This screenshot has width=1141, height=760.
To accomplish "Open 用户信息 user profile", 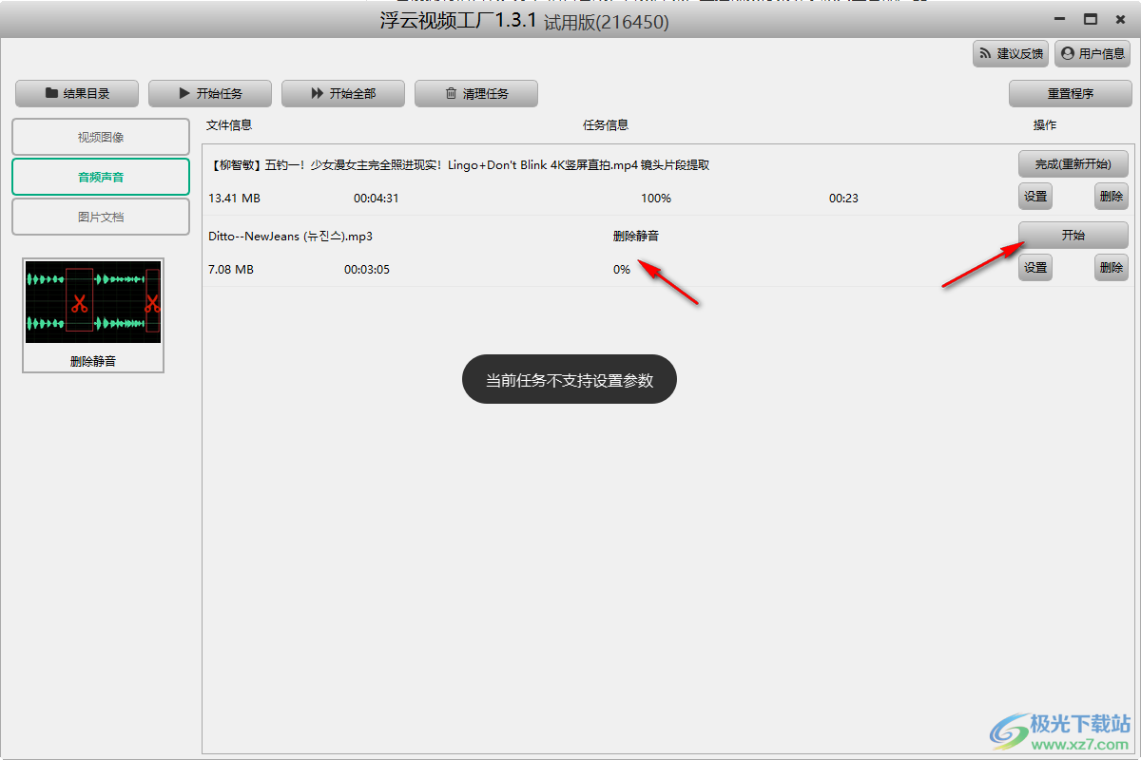I will [x=1093, y=54].
